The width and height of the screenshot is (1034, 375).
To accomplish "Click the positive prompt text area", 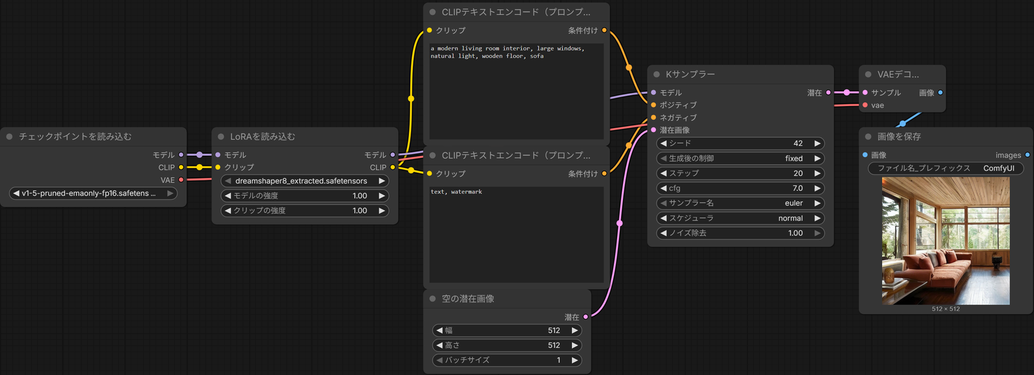I will 516,91.
